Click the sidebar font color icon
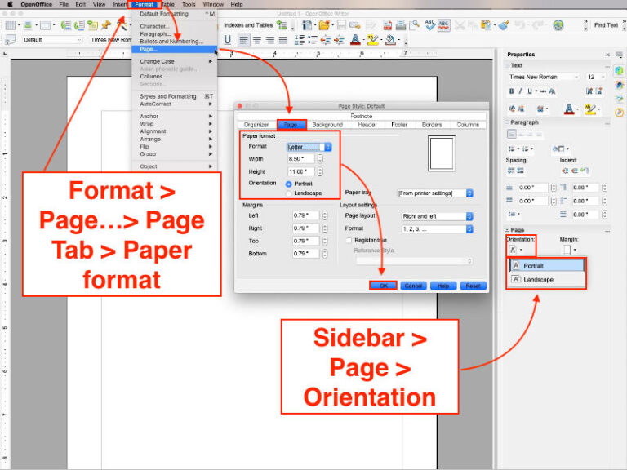The image size is (627, 470). 568,108
